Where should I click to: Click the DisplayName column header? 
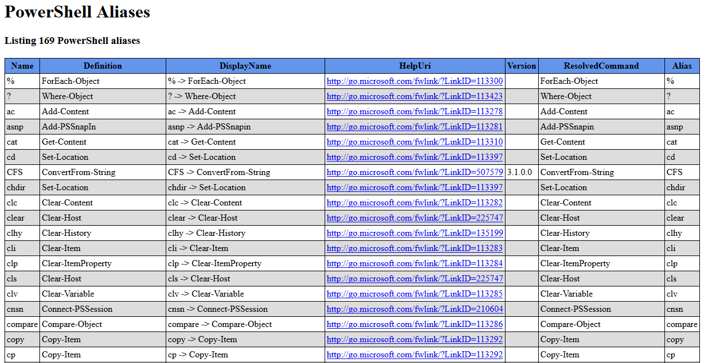[245, 66]
